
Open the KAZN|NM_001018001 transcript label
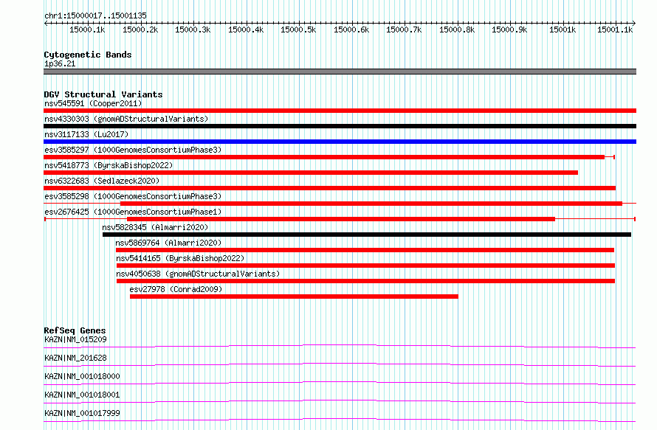pyautogui.click(x=82, y=395)
